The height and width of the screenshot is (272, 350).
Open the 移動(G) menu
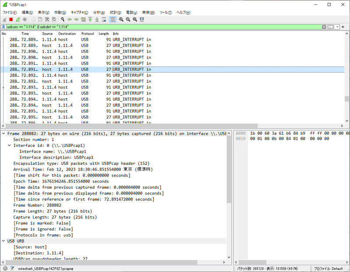(x=60, y=13)
